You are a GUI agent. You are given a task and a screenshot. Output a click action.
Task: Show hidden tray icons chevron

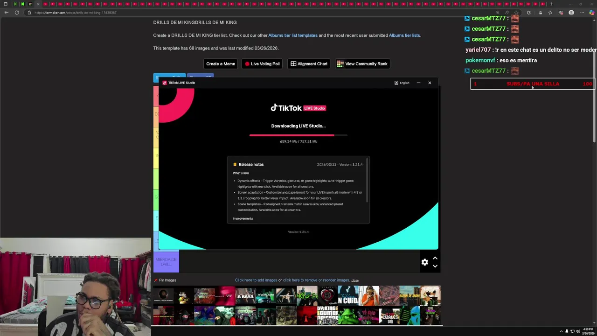[561, 331]
